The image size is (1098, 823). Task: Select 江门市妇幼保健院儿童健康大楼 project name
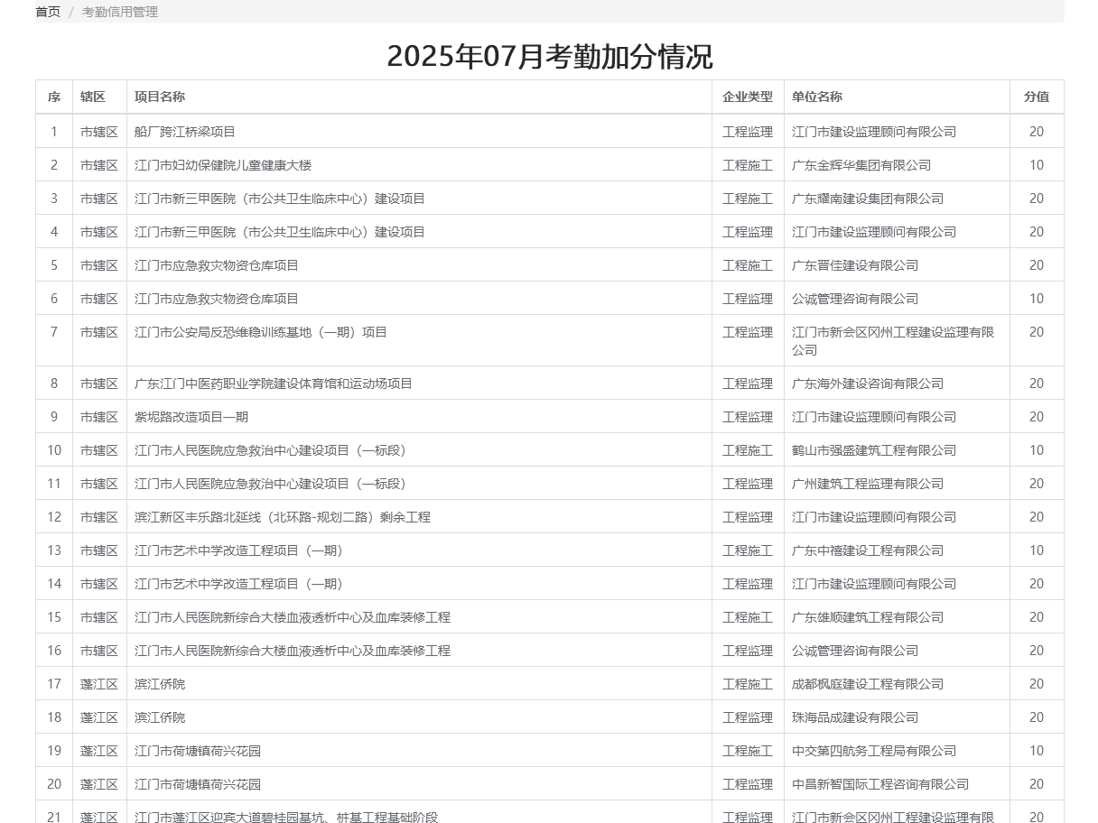click(x=223, y=165)
